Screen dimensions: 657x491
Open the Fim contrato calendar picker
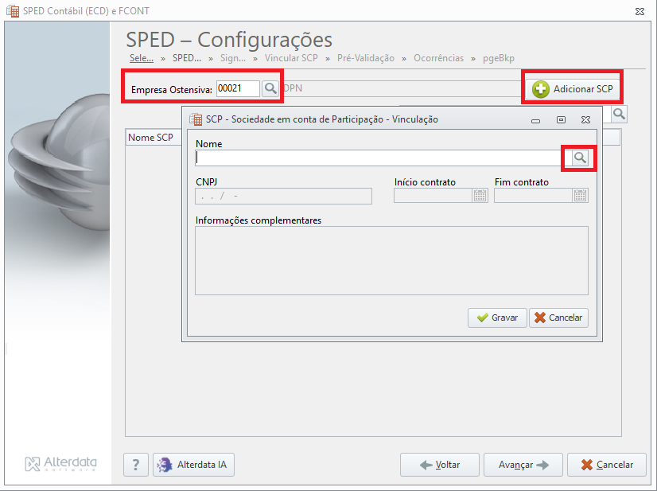pos(581,196)
